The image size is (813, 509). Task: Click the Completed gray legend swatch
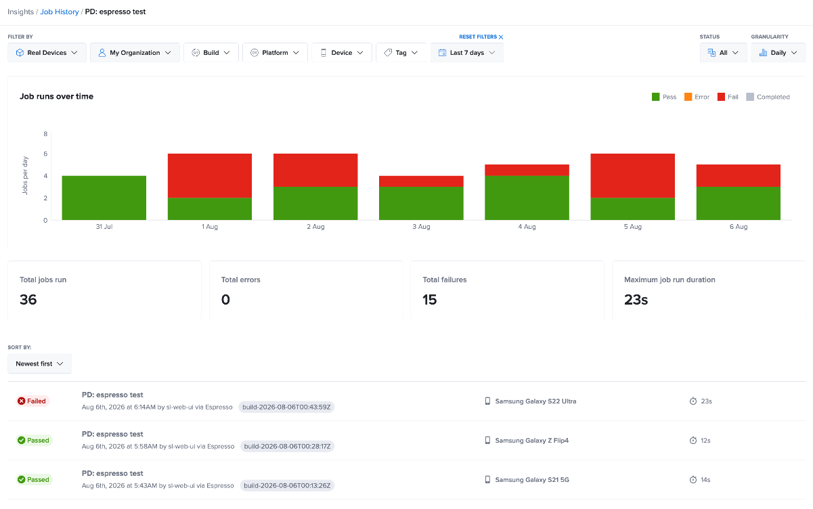pos(749,97)
